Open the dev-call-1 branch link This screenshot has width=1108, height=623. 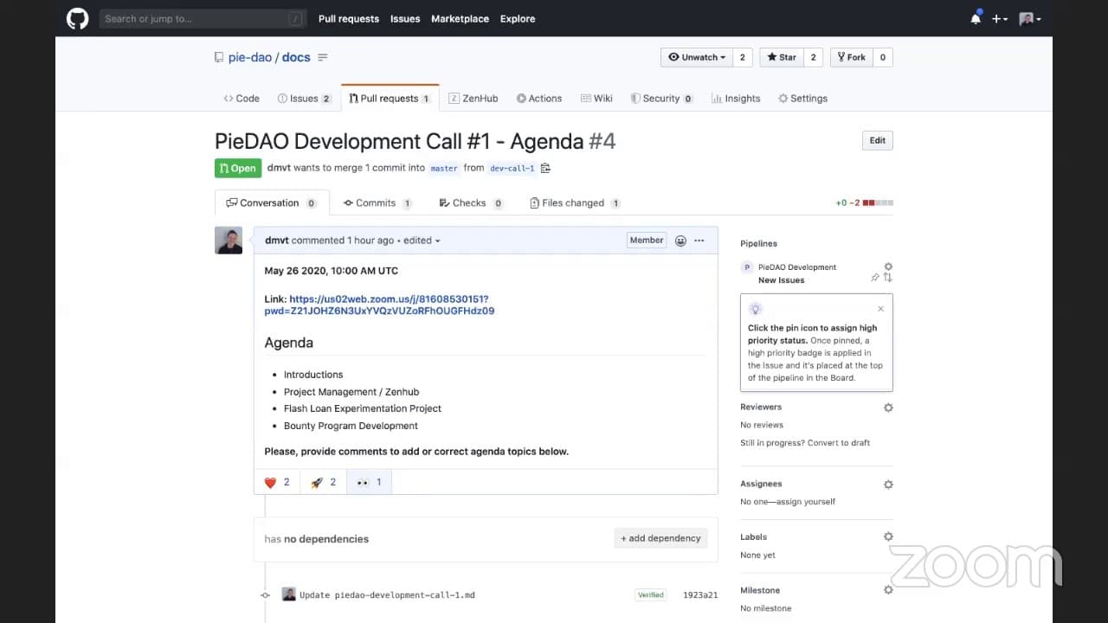coord(512,168)
